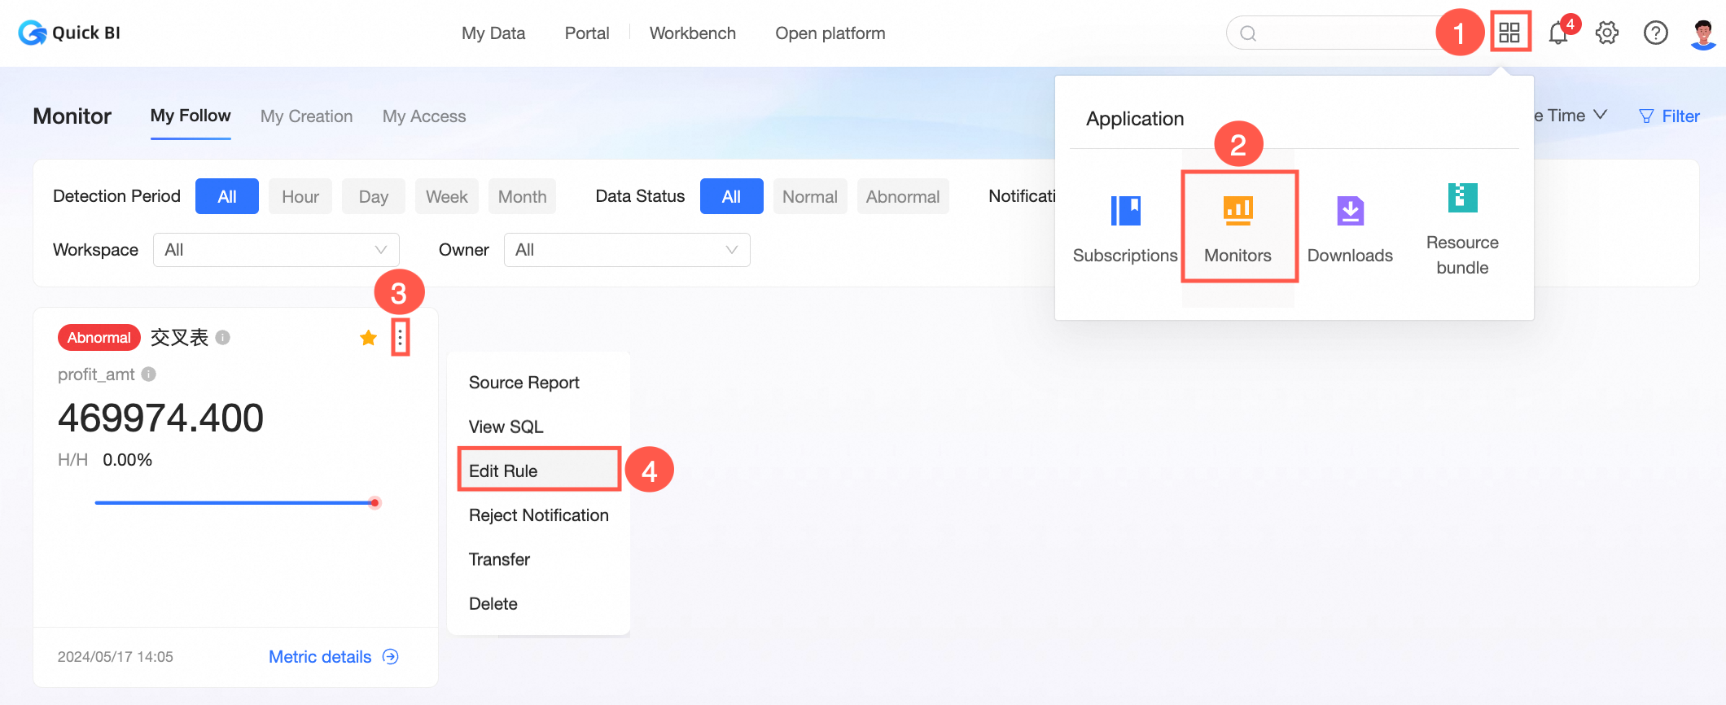Click the info icon beside 交叉表
1726x705 pixels.
point(223,337)
